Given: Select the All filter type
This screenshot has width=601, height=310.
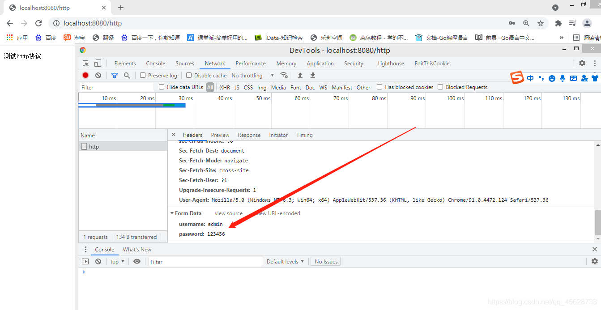Looking at the screenshot, I should click(x=210, y=87).
